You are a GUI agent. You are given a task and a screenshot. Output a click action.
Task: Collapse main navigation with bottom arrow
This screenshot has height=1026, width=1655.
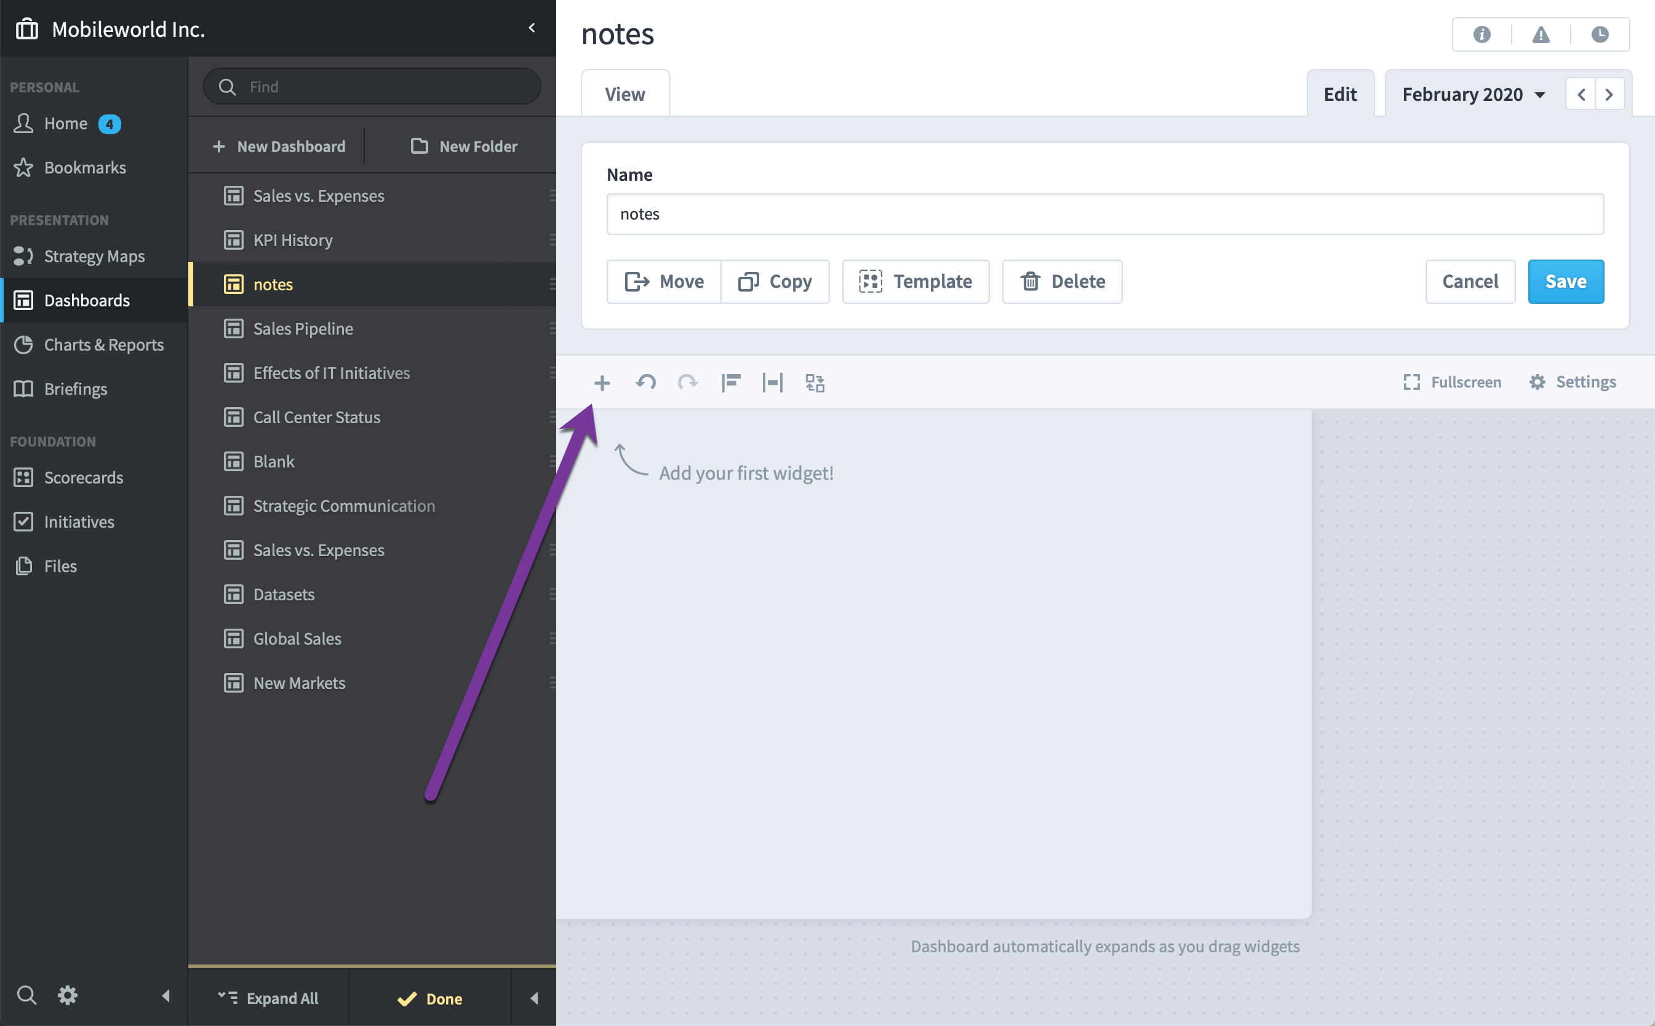pyautogui.click(x=165, y=995)
